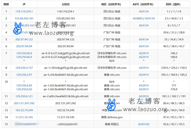This screenshot has height=129, width=191.
Task: Open the IP link 11.211.16.145
Action: (24, 117)
